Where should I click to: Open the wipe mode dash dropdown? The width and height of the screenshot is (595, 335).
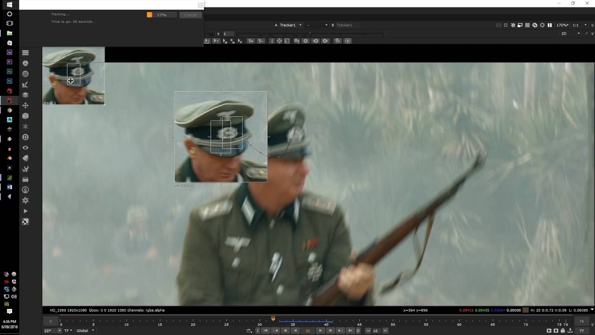tap(317, 25)
